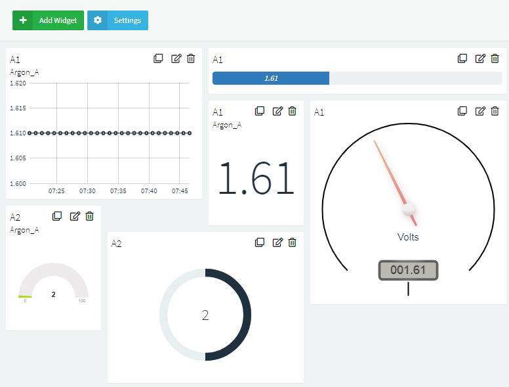The height and width of the screenshot is (387, 509).
Task: Edit the A1 line chart widget
Action: 176,58
